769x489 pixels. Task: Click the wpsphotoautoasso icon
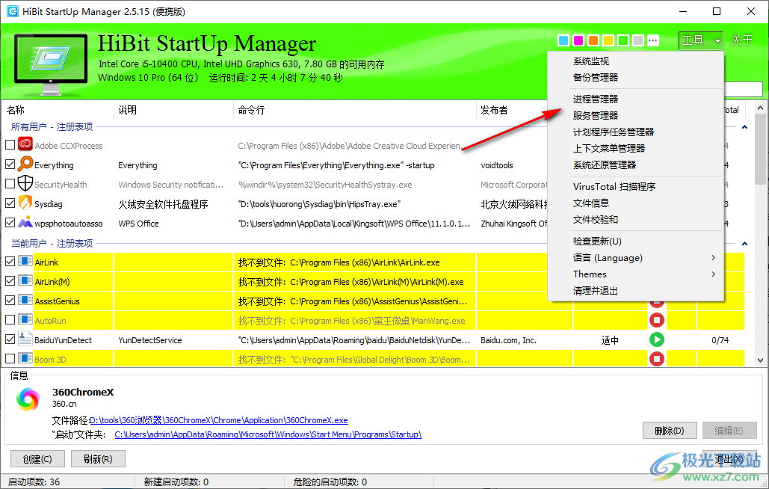[25, 223]
